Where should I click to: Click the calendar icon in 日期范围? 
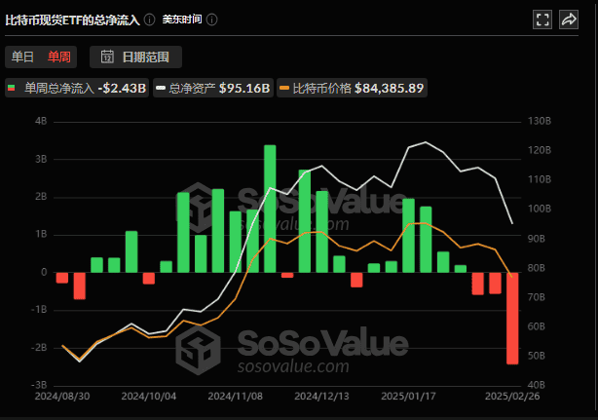point(108,57)
